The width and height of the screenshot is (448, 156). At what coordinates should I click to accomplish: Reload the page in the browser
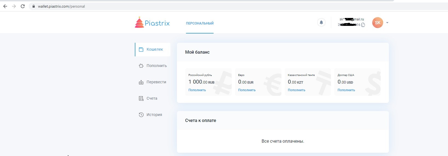[23, 6]
